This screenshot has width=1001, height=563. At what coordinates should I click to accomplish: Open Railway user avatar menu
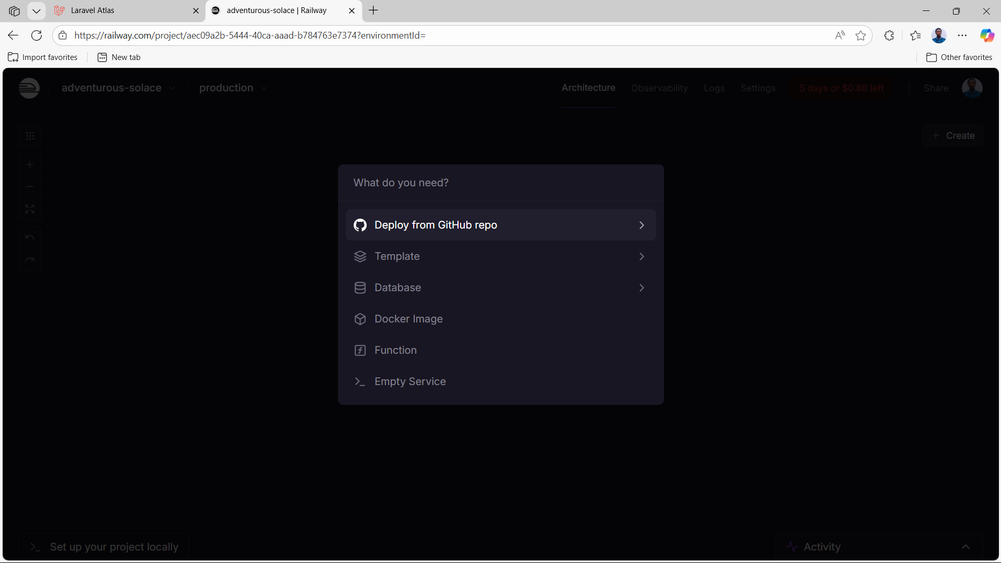point(972,88)
